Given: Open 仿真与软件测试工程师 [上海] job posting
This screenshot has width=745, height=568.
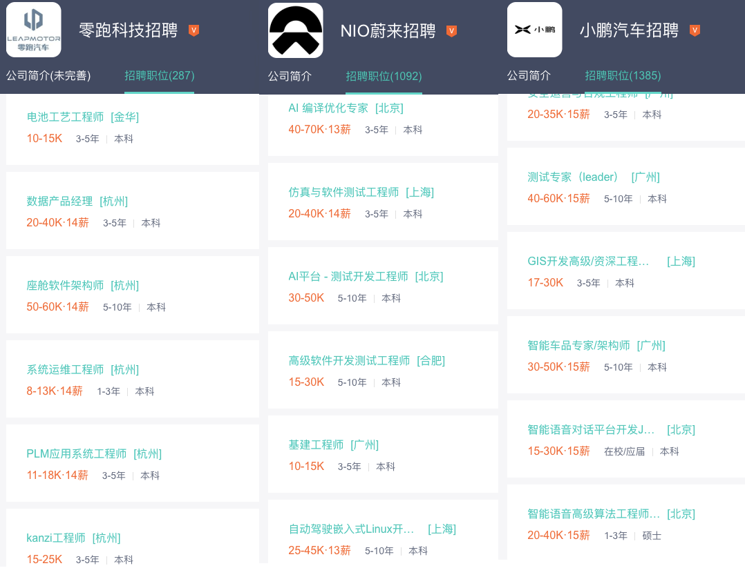Looking at the screenshot, I should pyautogui.click(x=361, y=192).
